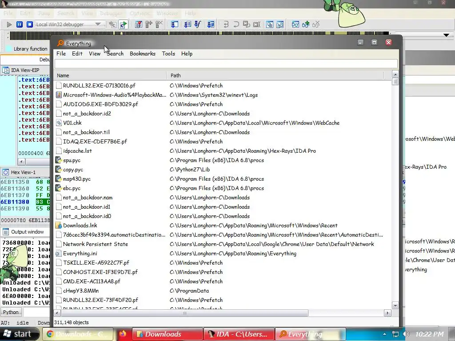Image resolution: width=455 pixels, height=341 pixels.
Task: Select ebc.pyc file
Action: pos(72,188)
